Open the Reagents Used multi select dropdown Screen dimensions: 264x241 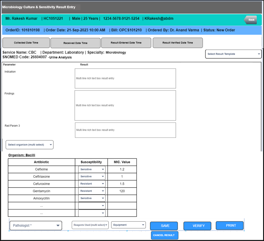coord(90,225)
